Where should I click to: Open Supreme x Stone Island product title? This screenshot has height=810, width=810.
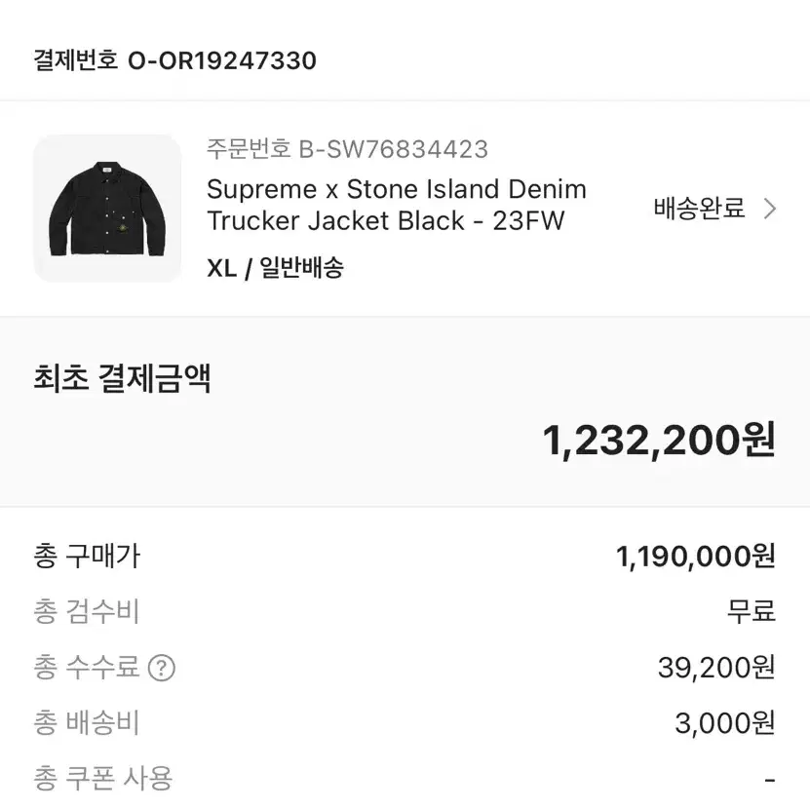coord(396,205)
